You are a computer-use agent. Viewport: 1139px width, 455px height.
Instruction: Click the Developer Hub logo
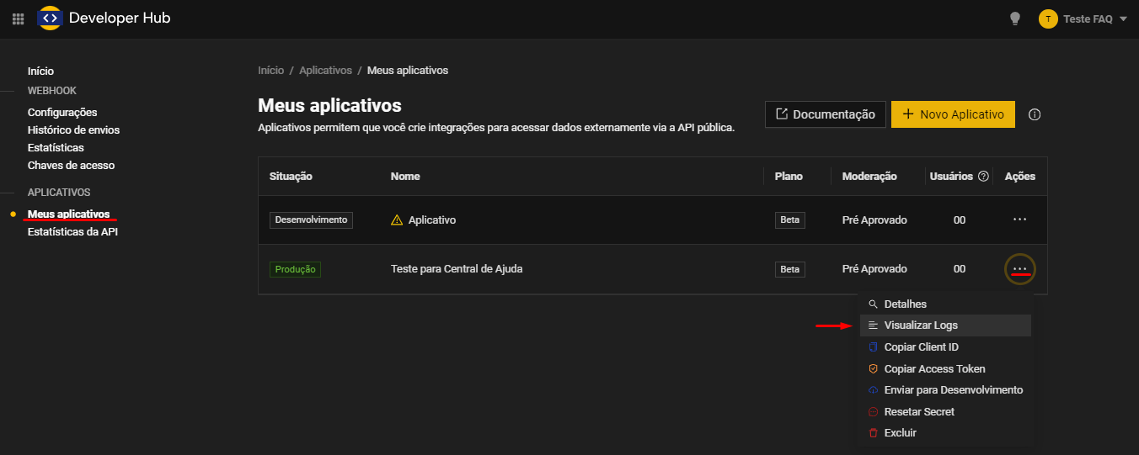click(x=51, y=18)
